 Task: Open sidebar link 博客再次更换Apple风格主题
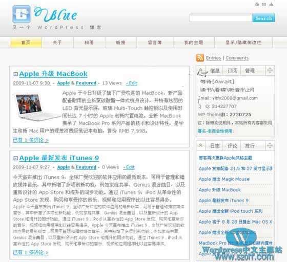[x=225, y=158]
